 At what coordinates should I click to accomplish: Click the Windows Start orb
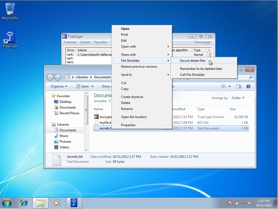click(7, 203)
